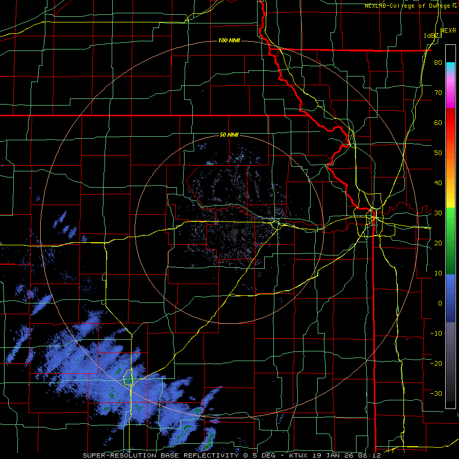
Task: Click the 60 value on the dBZ scale
Action: click(438, 122)
